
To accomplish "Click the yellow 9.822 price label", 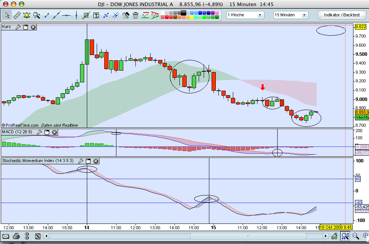I will click(x=361, y=27).
